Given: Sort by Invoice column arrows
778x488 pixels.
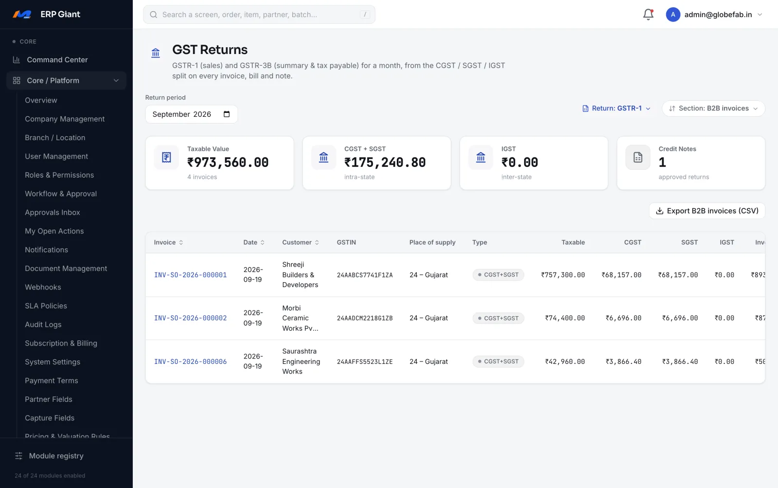Looking at the screenshot, I should pyautogui.click(x=181, y=242).
